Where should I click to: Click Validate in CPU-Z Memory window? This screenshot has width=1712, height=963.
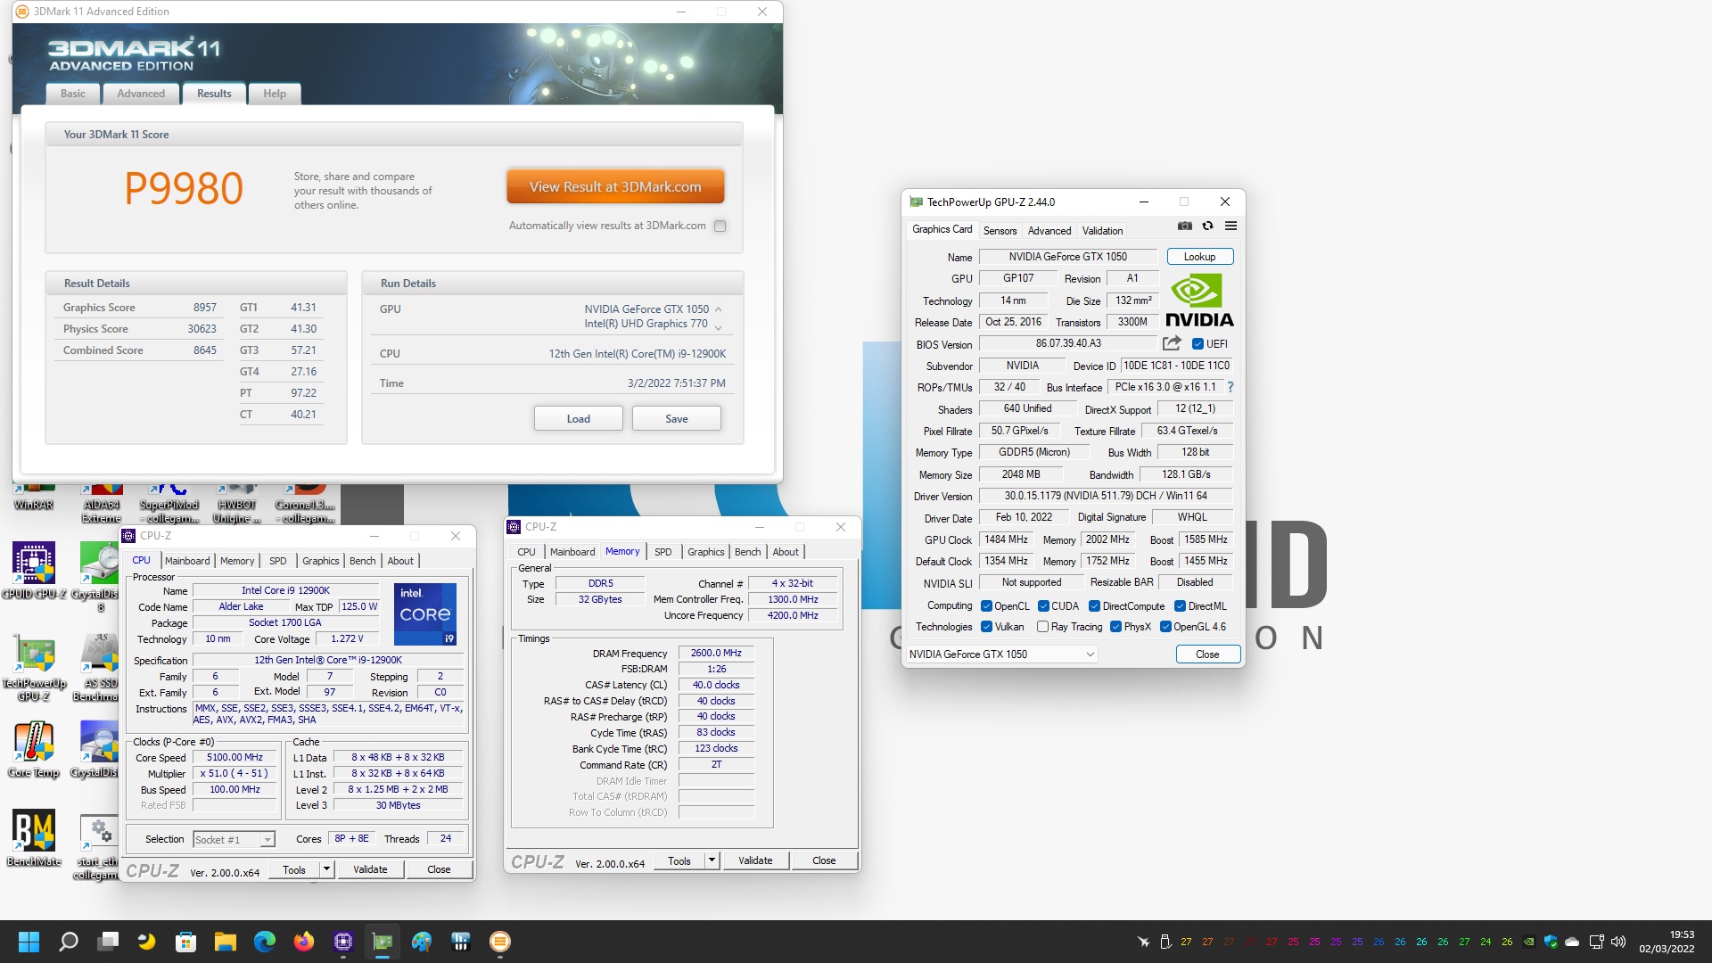[755, 860]
